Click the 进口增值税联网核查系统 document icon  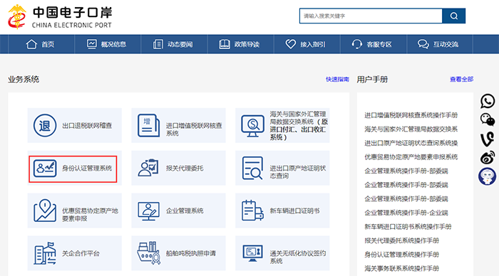pyautogui.click(x=148, y=125)
